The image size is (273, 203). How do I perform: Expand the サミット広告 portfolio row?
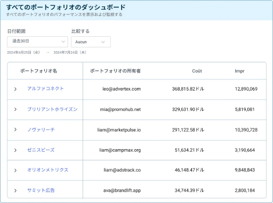(15, 191)
